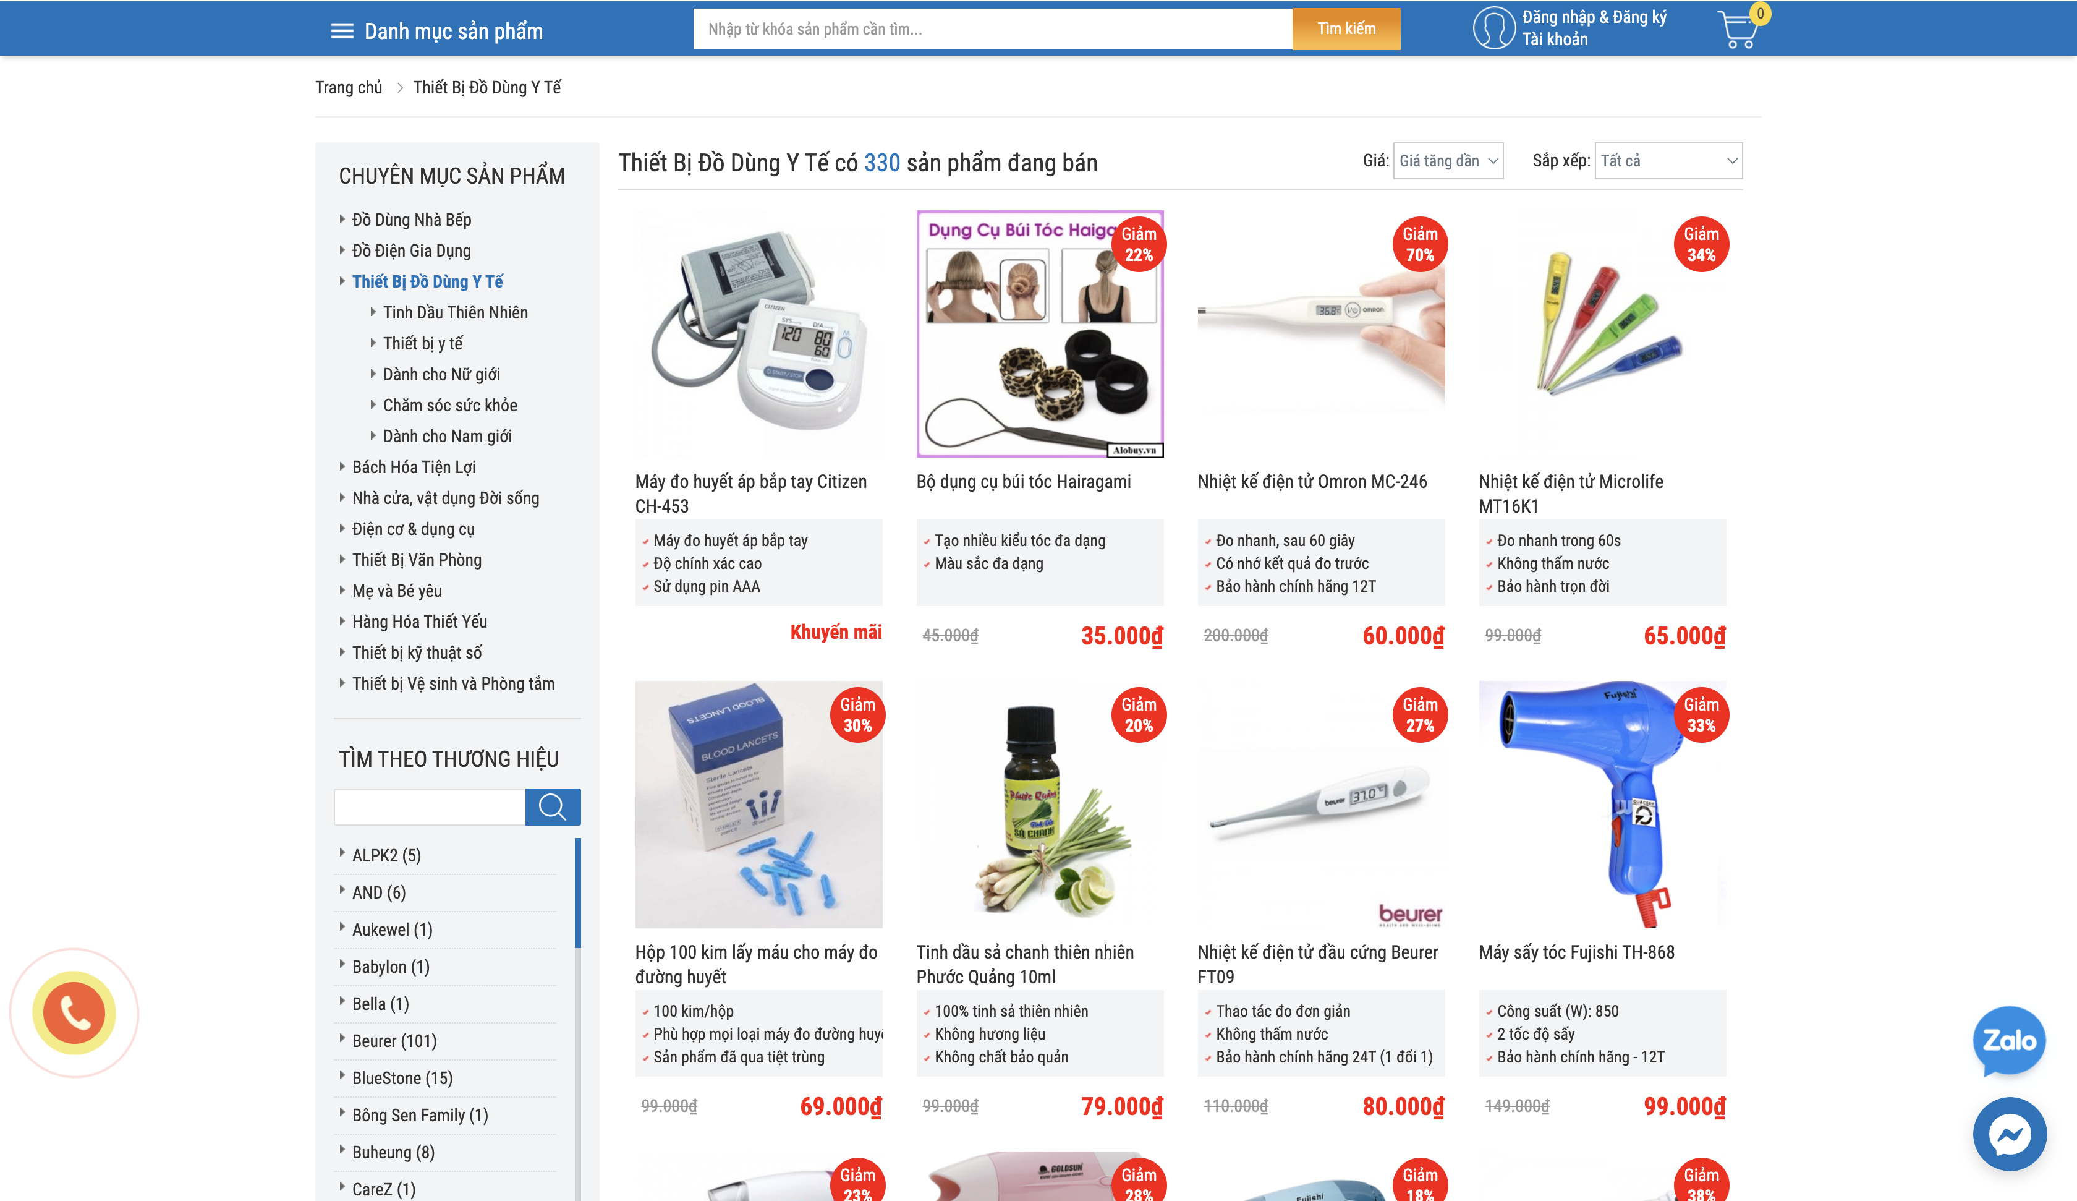Select the Thiết bị y tế subcategory
The width and height of the screenshot is (2077, 1201).
423,343
